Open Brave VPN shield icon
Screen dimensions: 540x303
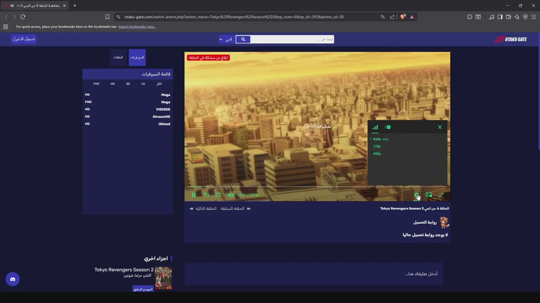pyautogui.click(x=525, y=17)
